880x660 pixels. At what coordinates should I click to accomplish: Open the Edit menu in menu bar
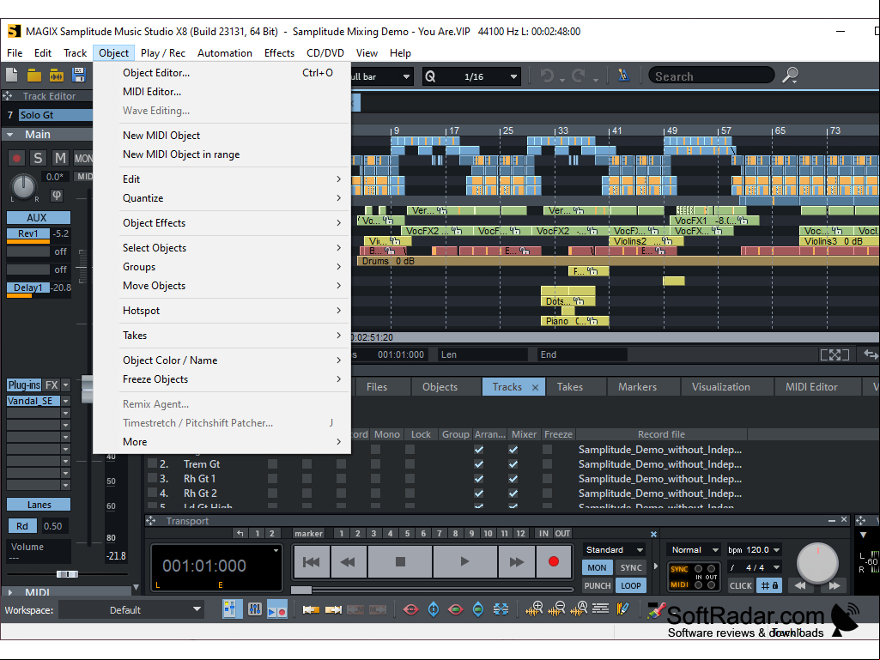(x=43, y=52)
